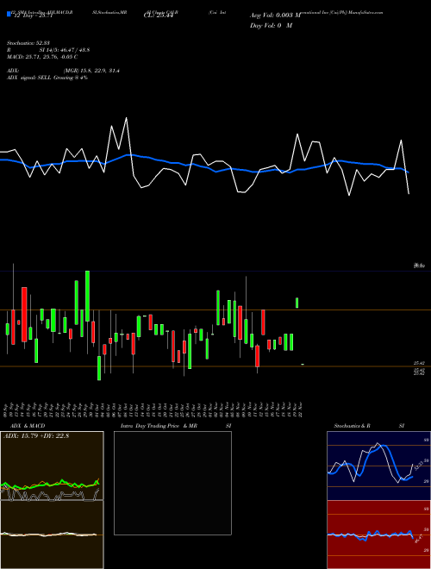Select the '12 Day = 25.71' moving average label
Image resolution: width=431 pixels, height=569 pixels.
(34, 16)
